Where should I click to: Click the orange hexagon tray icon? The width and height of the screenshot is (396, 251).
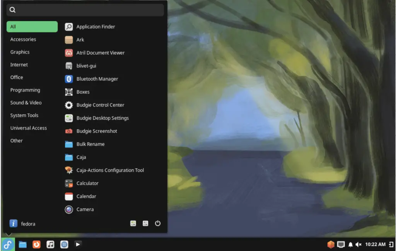pyautogui.click(x=331, y=244)
